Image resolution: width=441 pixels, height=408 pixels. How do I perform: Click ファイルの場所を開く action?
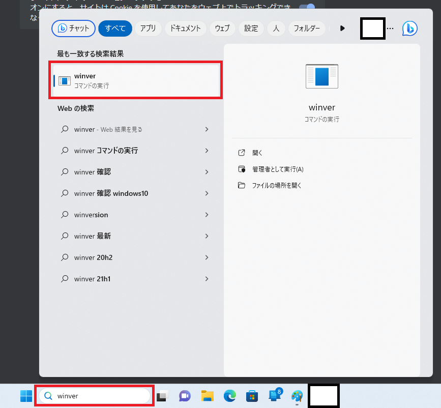[x=277, y=186]
